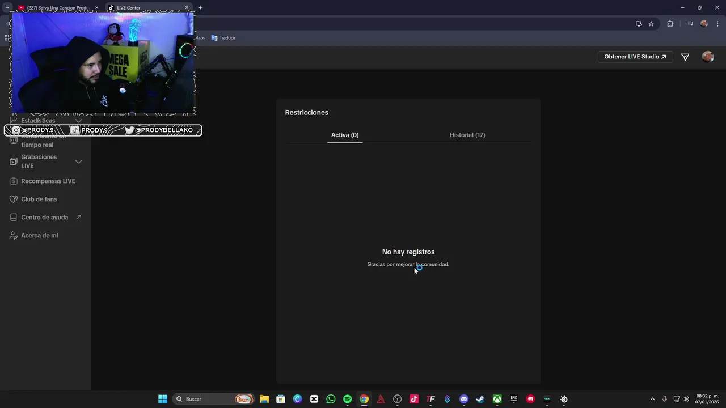This screenshot has height=408, width=726.
Task: Click the No hay registros message
Action: click(408, 252)
